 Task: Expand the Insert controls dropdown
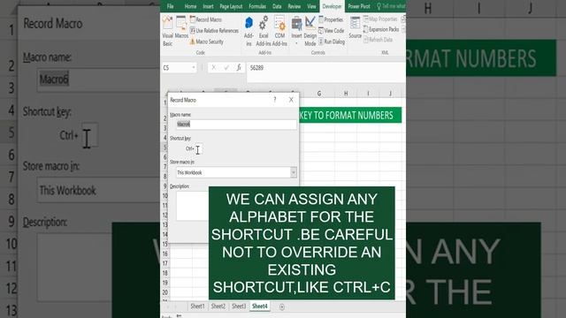296,32
